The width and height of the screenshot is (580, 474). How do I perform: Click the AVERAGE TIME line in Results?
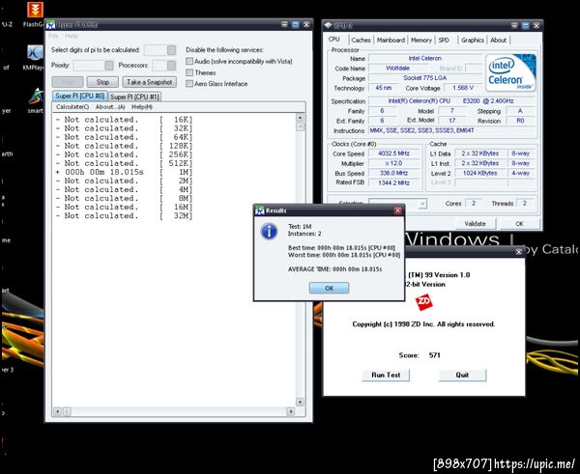(334, 269)
